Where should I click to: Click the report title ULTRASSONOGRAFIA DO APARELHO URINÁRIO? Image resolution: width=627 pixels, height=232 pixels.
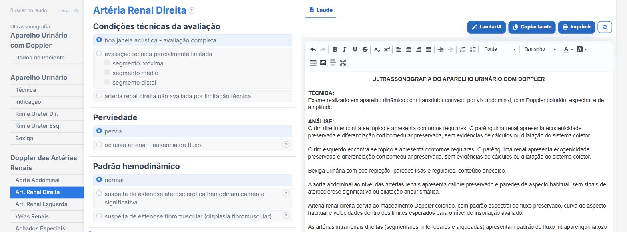point(458,79)
